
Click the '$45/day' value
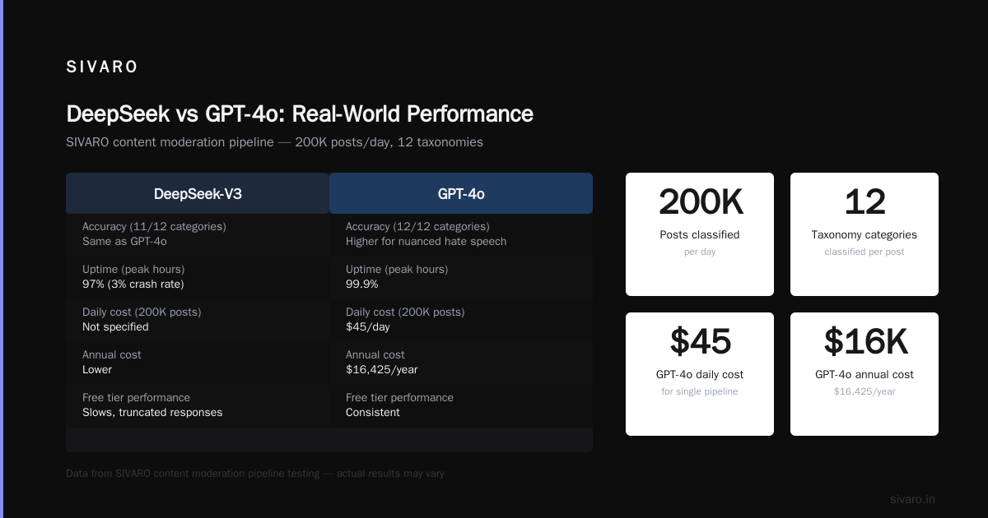[x=368, y=326]
